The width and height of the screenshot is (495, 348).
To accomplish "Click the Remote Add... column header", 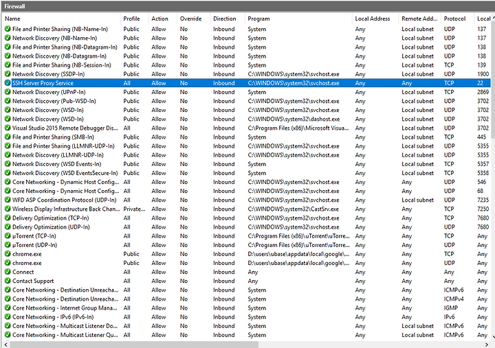I will (420, 19).
